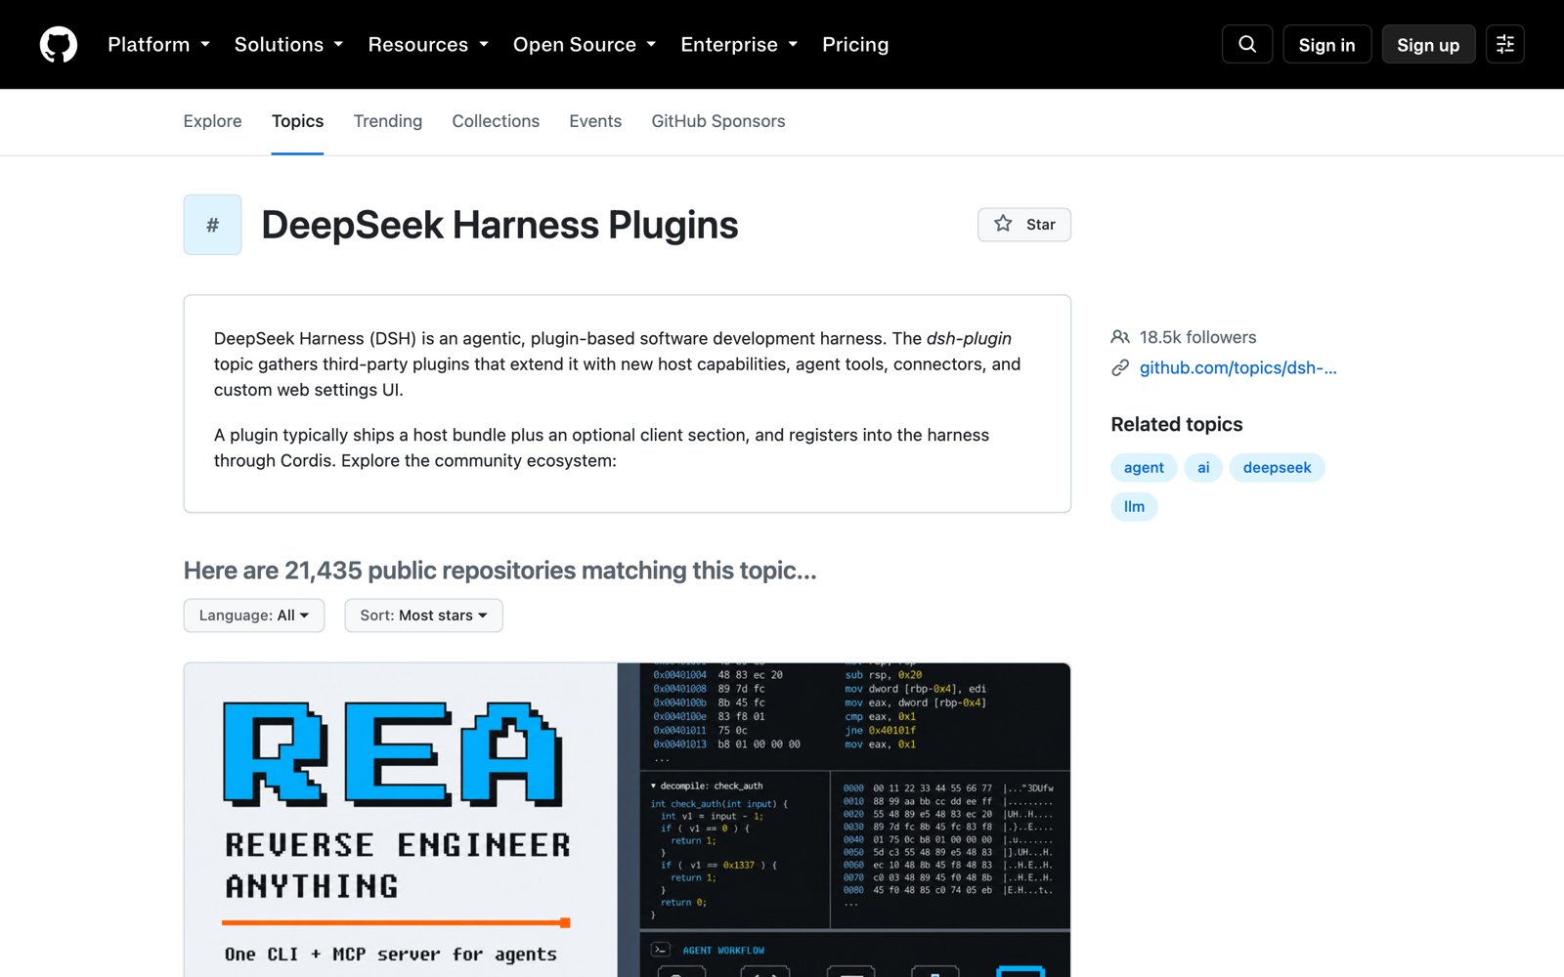Expand the Solutions menu
This screenshot has width=1564, height=977.
click(x=288, y=45)
